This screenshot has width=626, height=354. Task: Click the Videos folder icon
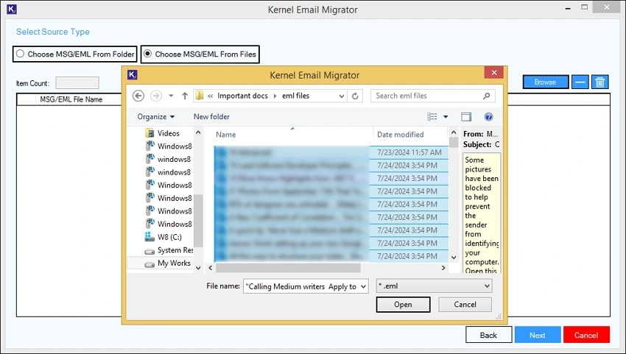point(150,133)
